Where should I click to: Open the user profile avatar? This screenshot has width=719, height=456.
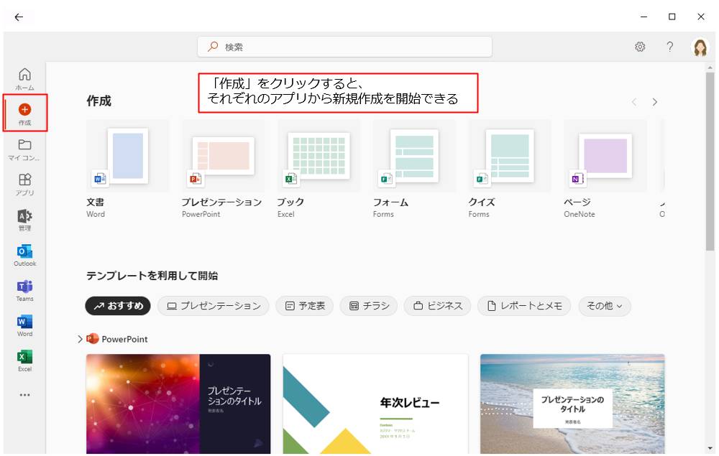coord(700,47)
